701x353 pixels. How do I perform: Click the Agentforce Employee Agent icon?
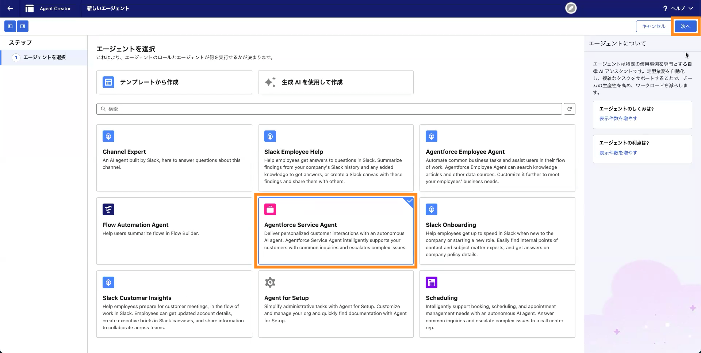coord(432,136)
